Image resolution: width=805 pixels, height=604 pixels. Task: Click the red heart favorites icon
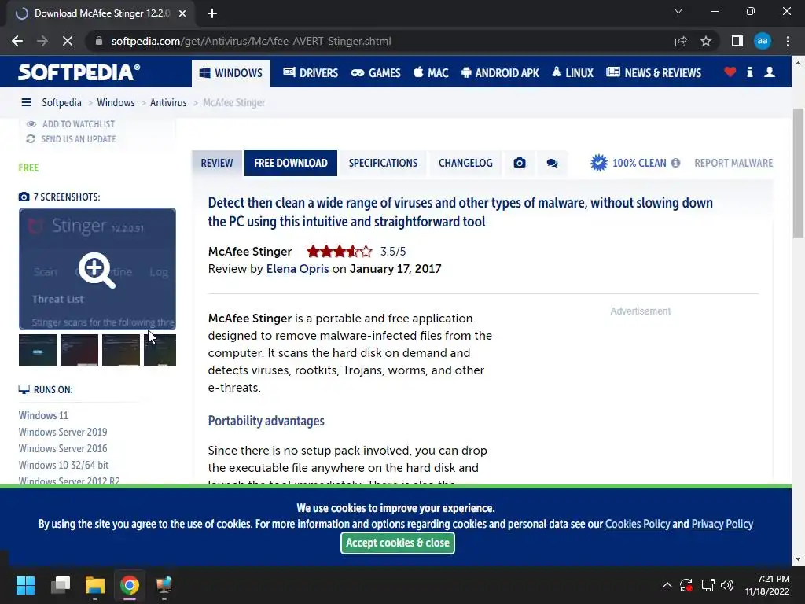(730, 72)
